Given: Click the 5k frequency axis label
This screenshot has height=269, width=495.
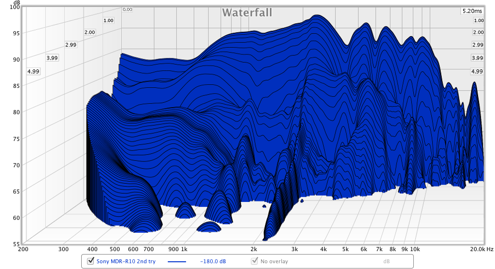Looking at the screenshot, I should tap(345, 249).
